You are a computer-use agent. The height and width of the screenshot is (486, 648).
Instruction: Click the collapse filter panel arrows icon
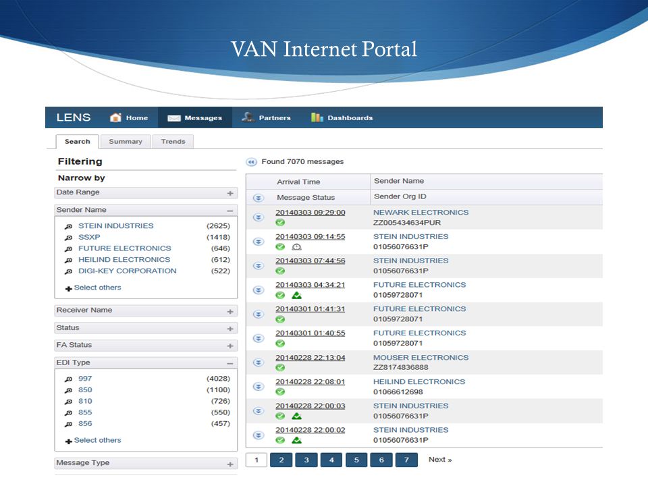[x=251, y=162]
